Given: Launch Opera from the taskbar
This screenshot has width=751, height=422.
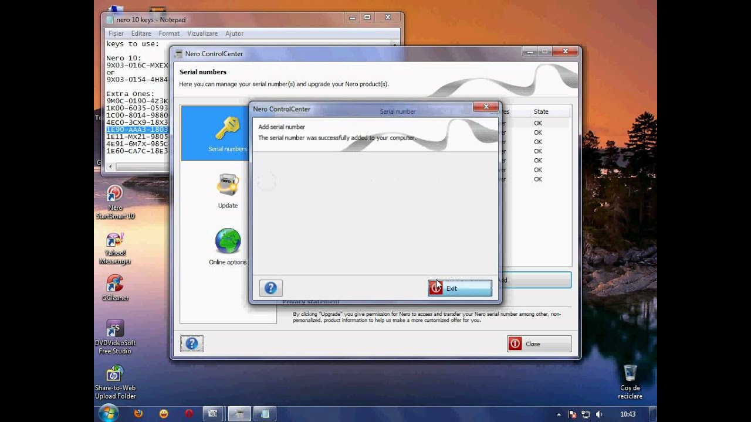Looking at the screenshot, I should (188, 413).
